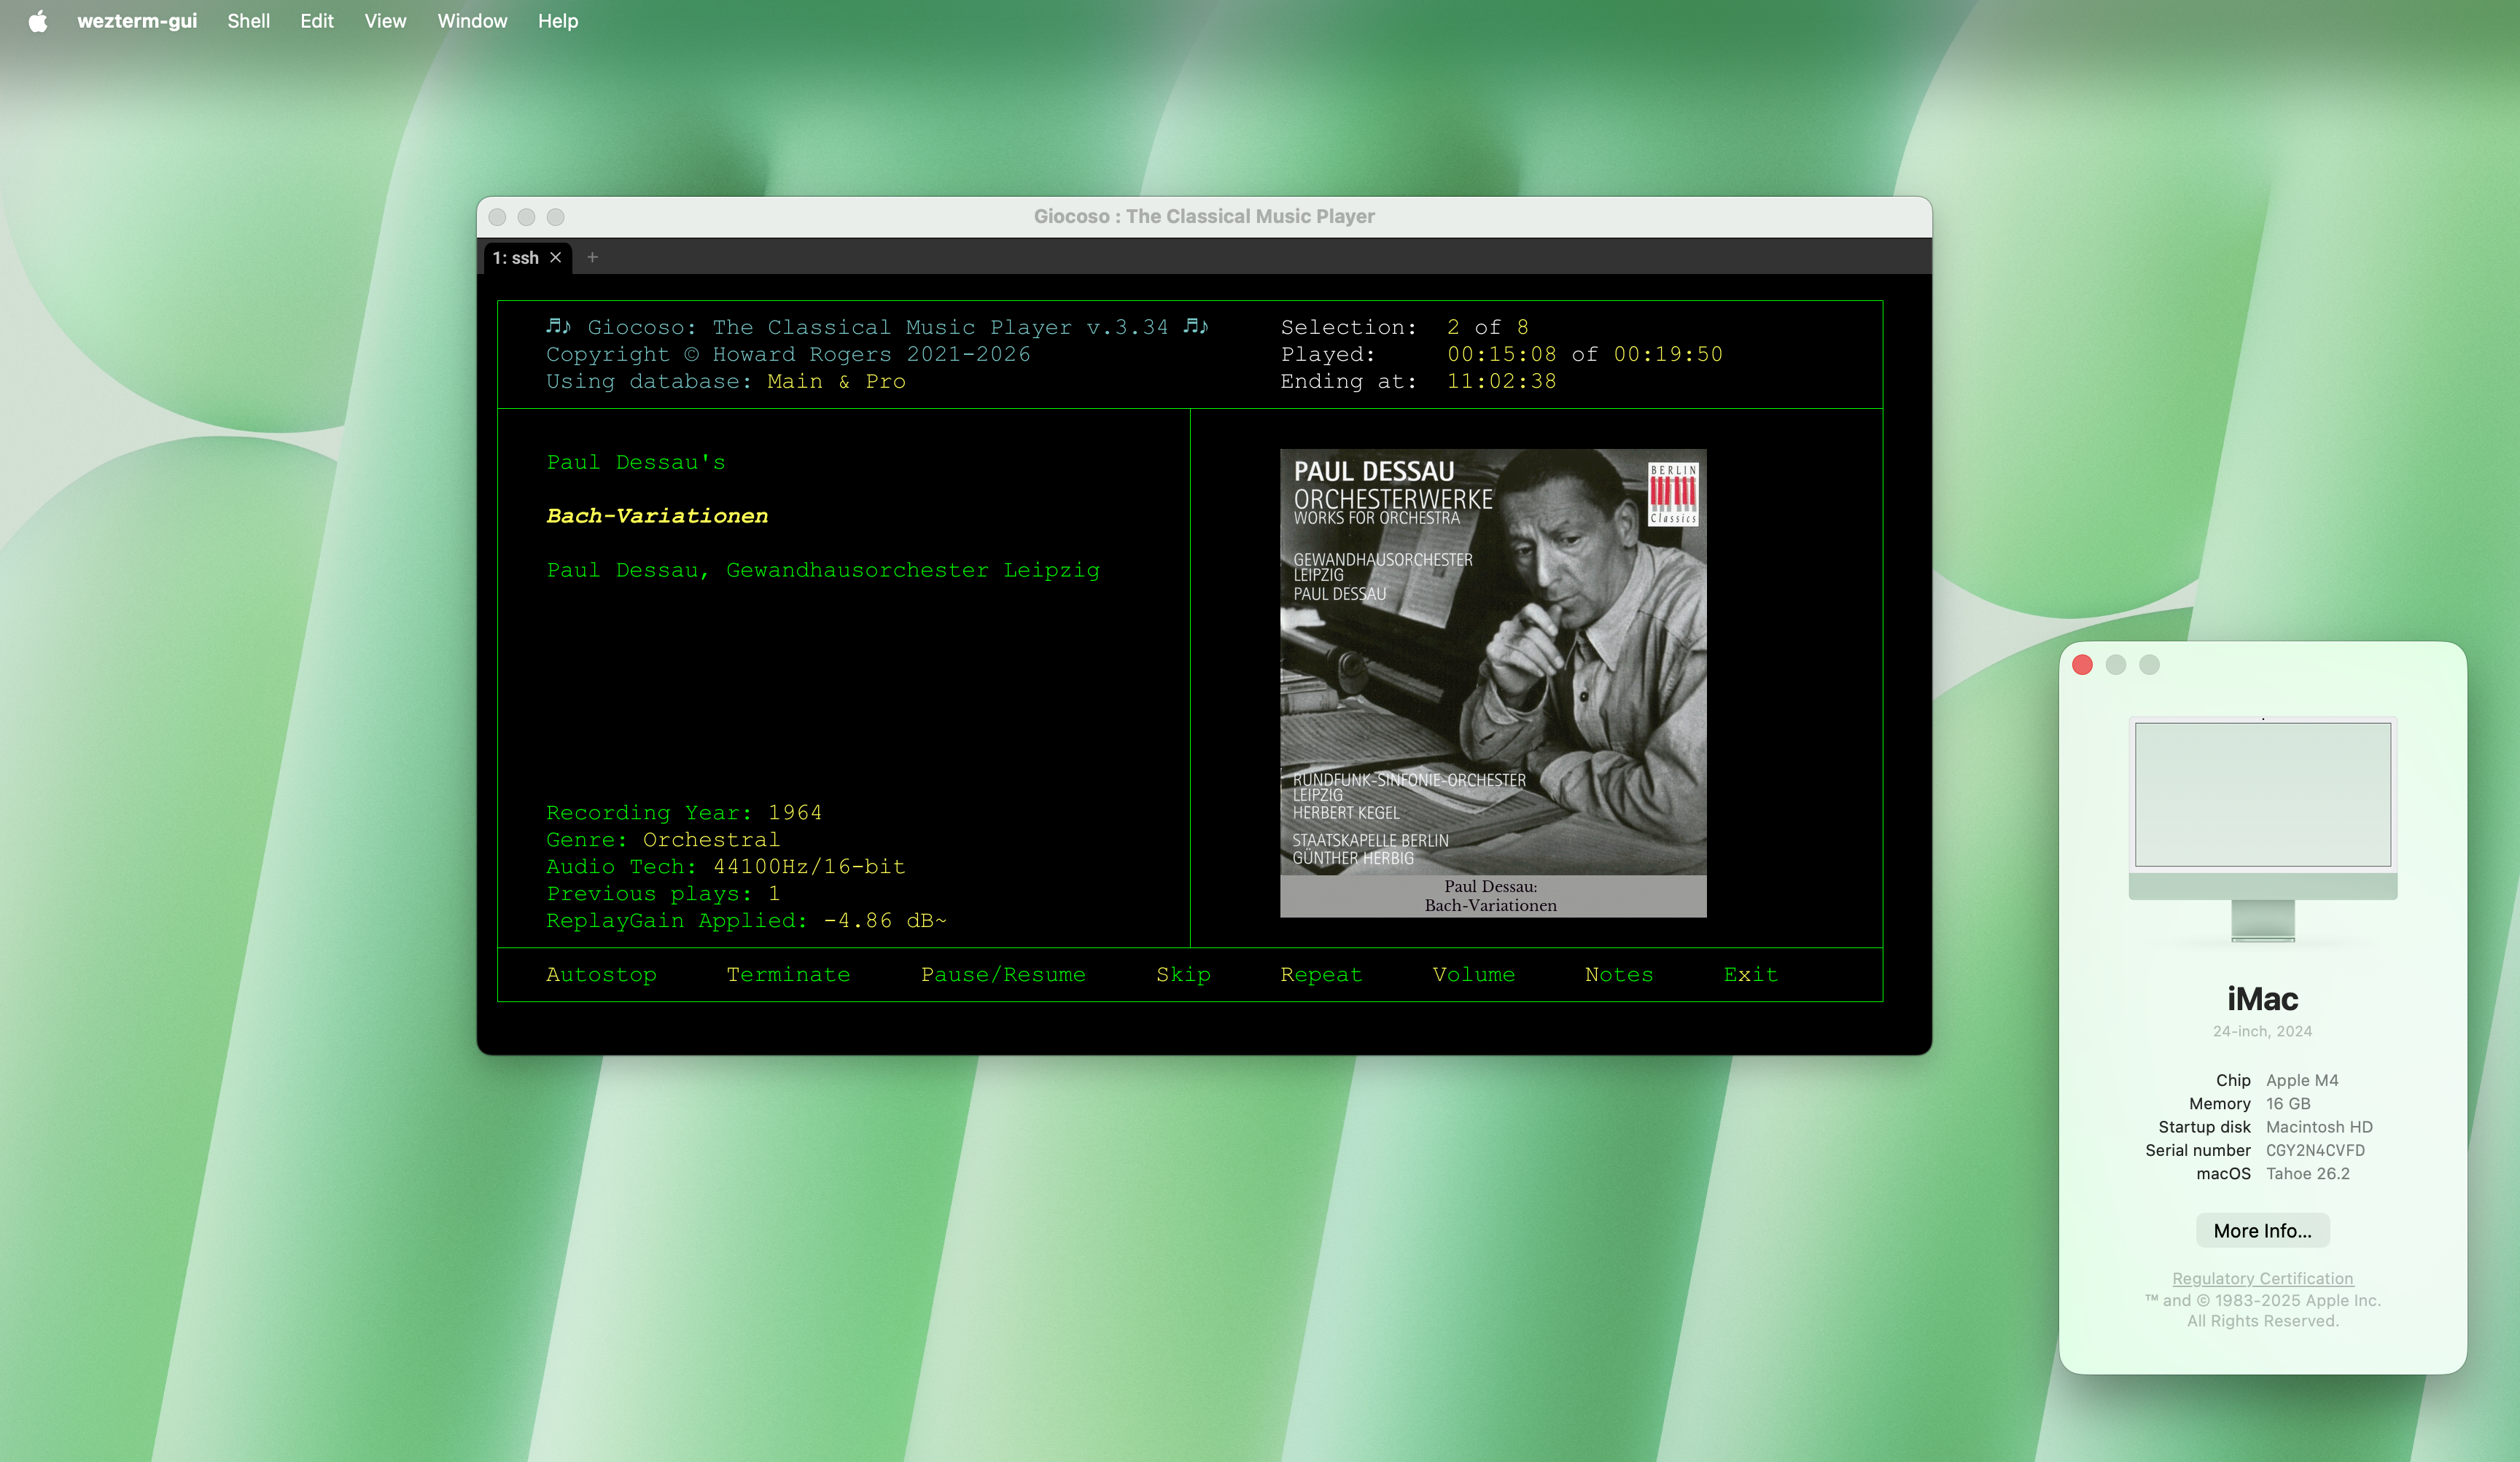
Task: Adjust playback Volume in Giocoso
Action: click(x=1473, y=974)
